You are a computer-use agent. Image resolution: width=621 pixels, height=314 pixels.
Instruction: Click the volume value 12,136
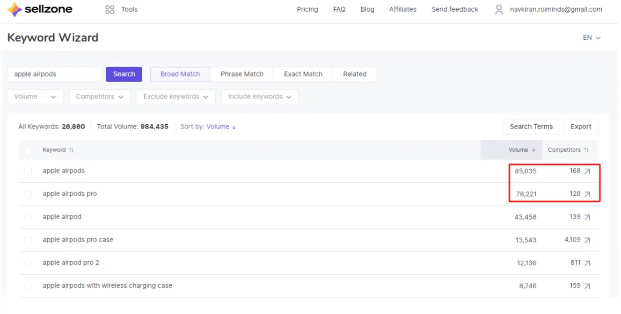tap(527, 263)
